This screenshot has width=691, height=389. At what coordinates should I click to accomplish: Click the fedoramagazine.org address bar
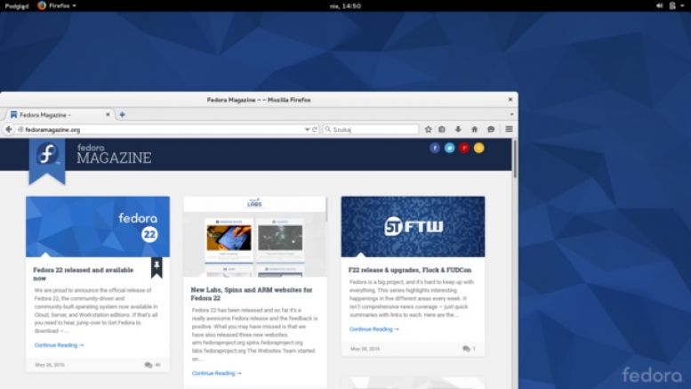click(161, 129)
